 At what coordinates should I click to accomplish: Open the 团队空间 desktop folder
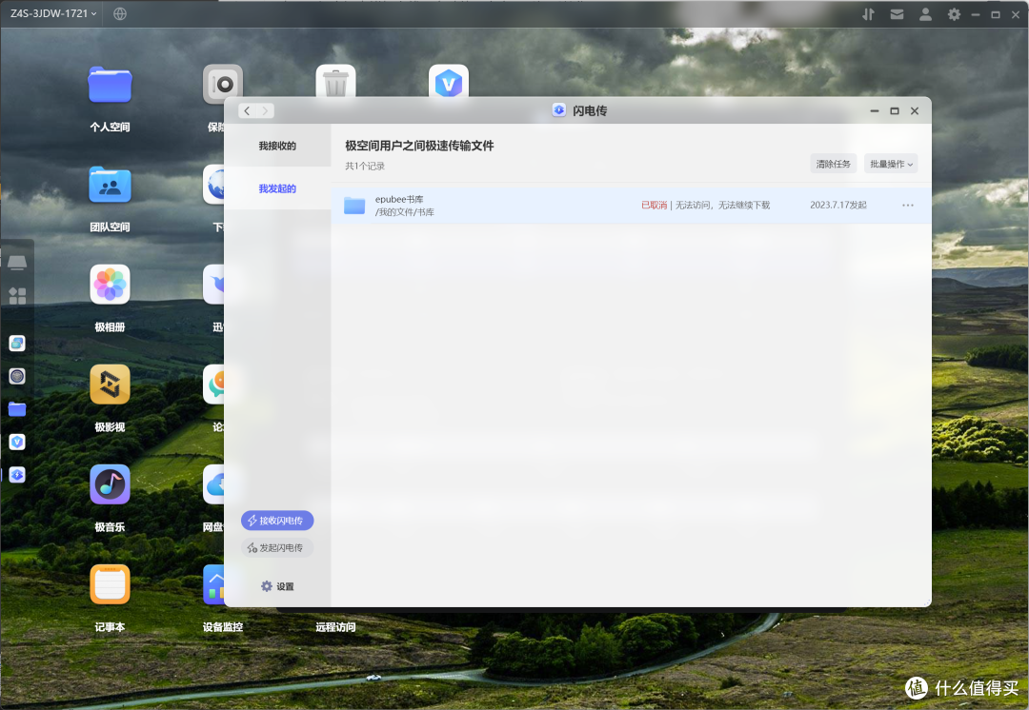click(x=110, y=185)
